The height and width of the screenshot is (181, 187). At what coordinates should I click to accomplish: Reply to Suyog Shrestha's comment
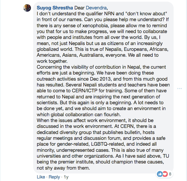(54, 177)
